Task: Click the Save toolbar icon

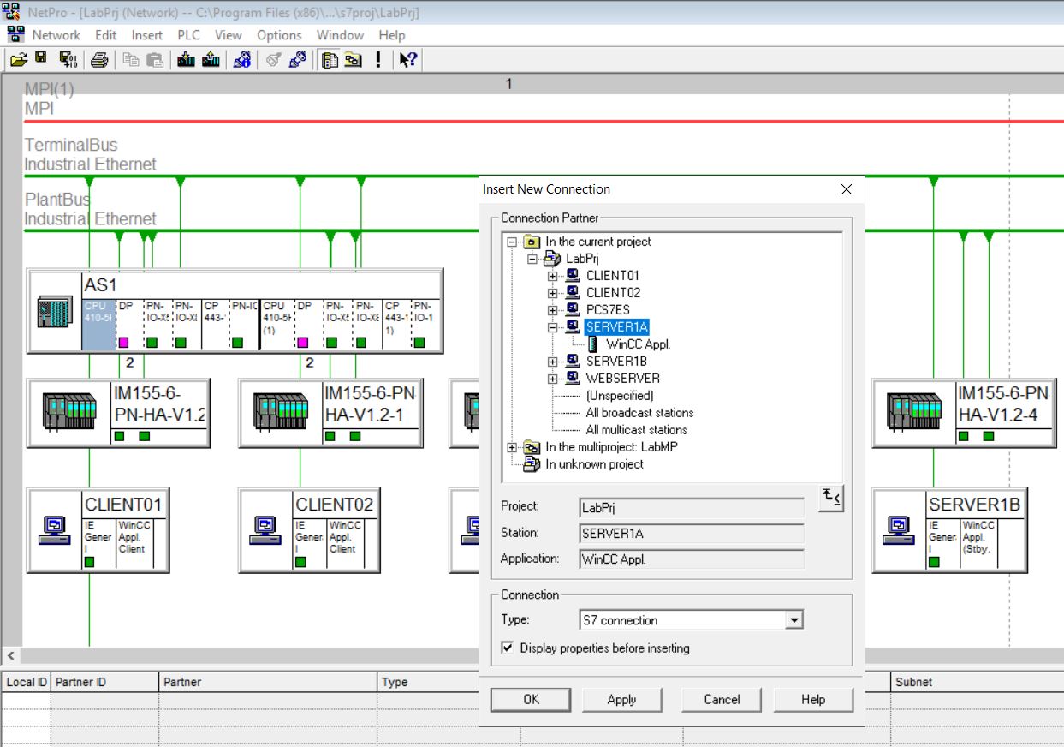Action: click(41, 59)
